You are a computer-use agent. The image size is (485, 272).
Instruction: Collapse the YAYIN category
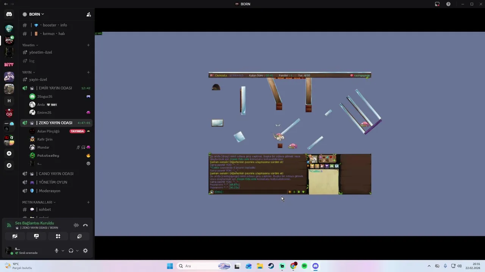[x=29, y=72]
